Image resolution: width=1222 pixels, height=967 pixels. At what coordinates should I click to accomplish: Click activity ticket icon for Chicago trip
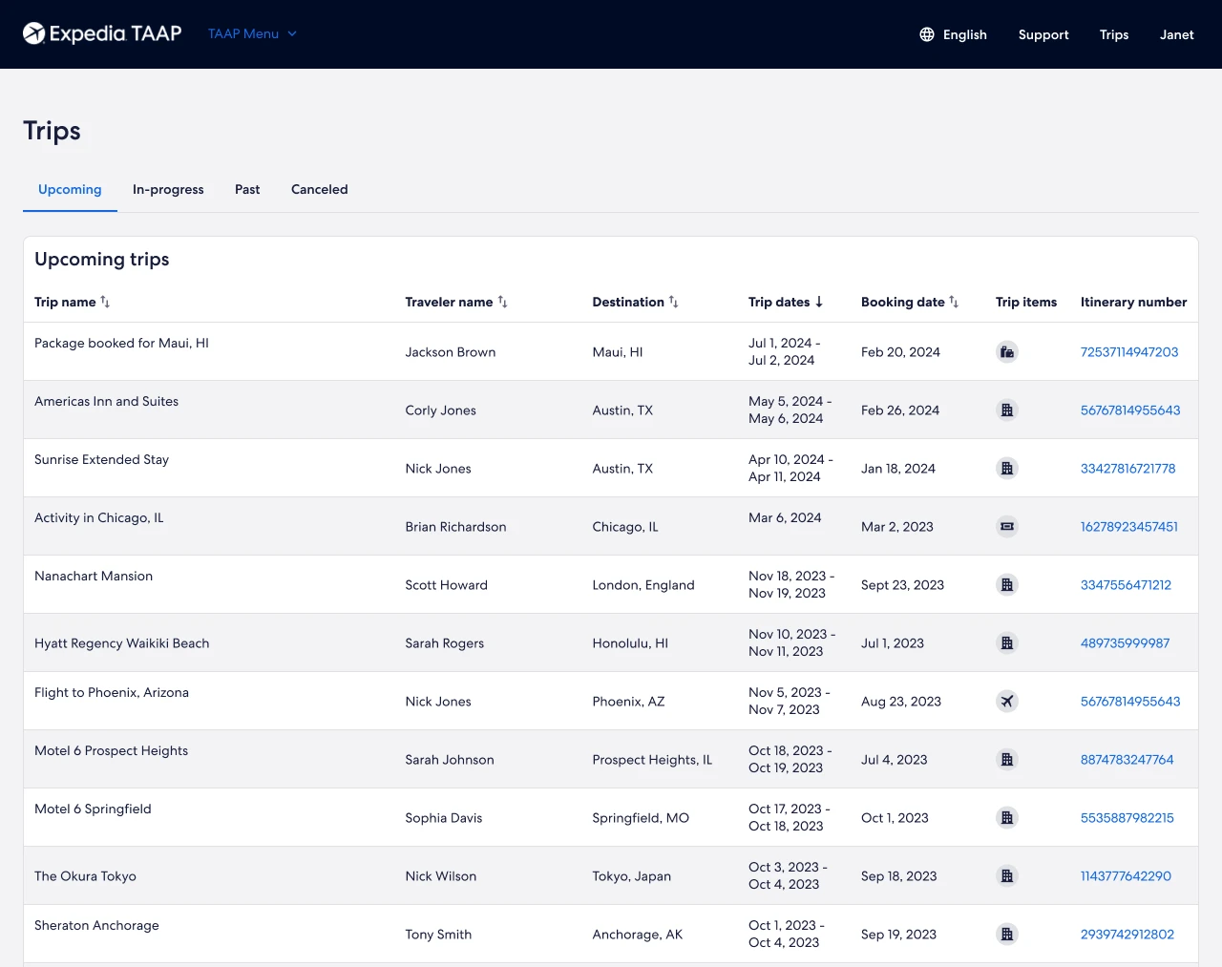point(1007,527)
